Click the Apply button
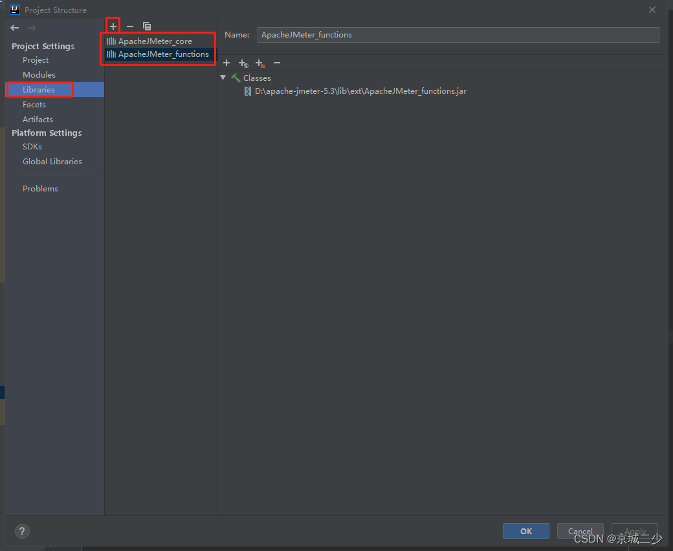 coord(635,532)
